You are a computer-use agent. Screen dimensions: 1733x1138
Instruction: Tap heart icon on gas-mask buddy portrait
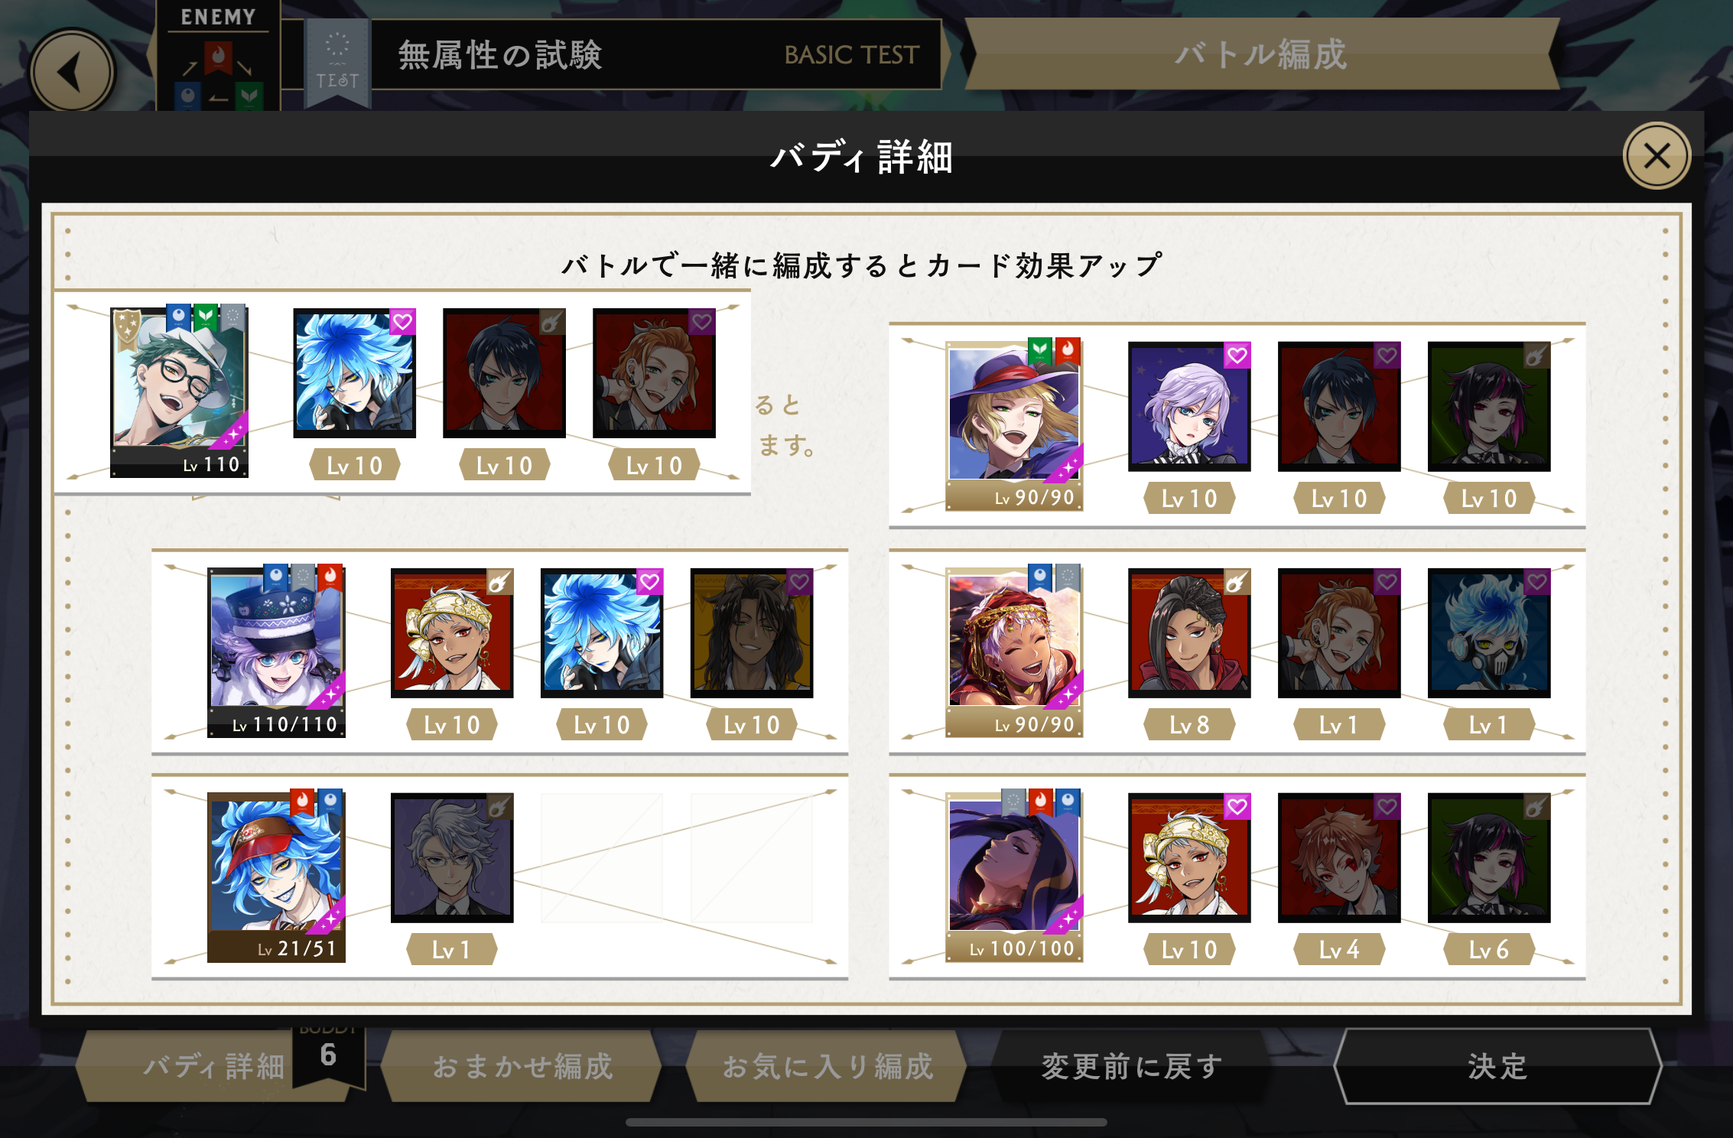[1537, 582]
